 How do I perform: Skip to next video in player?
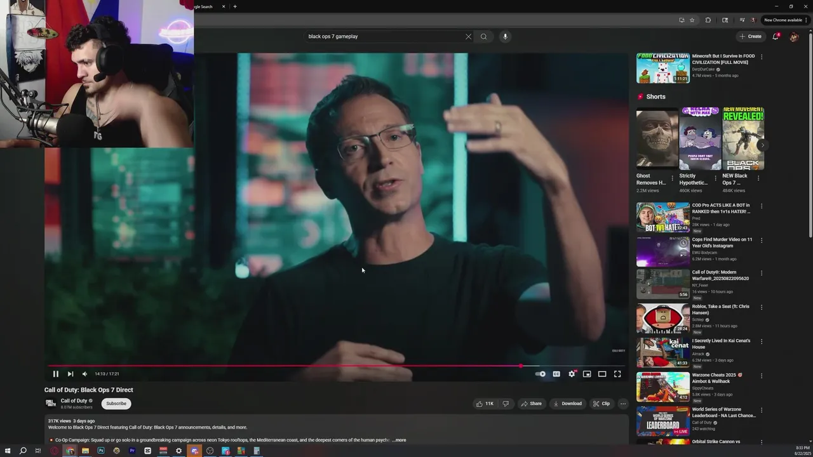[71, 374]
